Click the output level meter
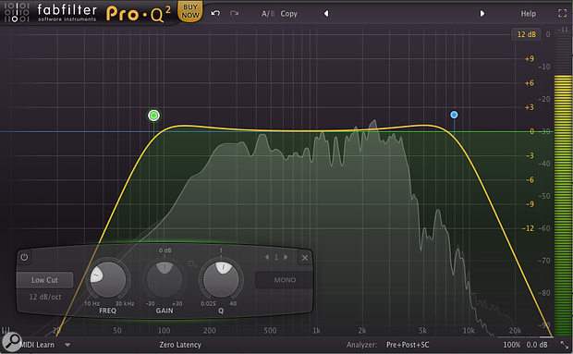 (x=563, y=183)
